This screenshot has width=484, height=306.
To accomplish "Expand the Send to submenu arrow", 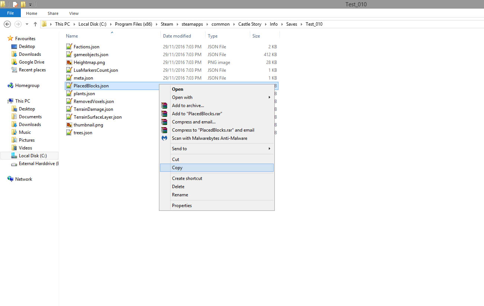I will (x=269, y=149).
